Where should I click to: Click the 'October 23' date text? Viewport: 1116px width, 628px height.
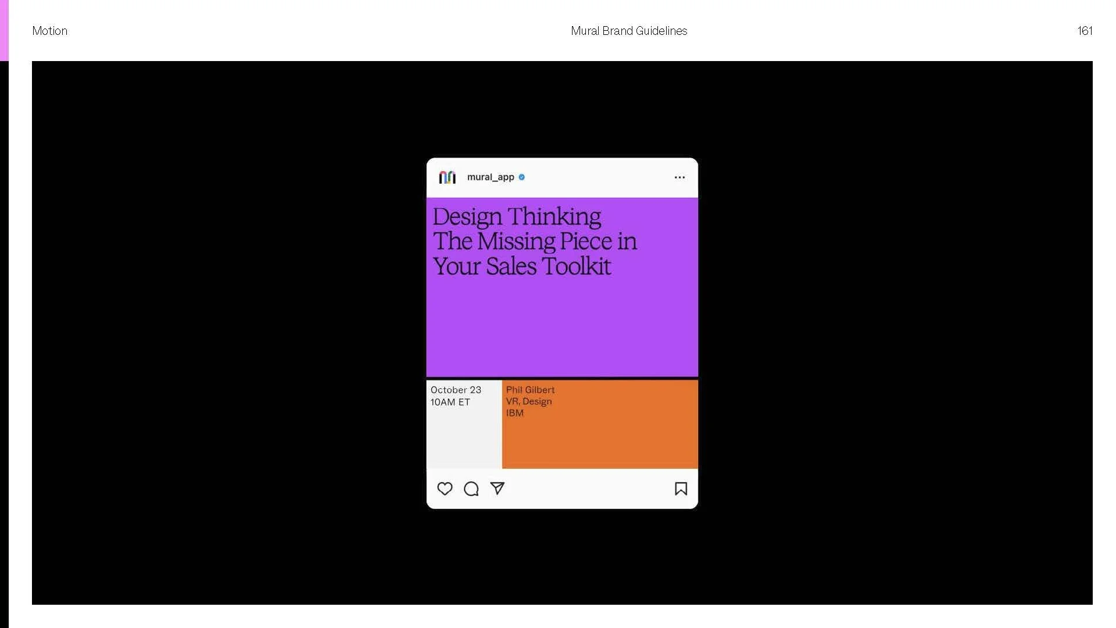456,390
